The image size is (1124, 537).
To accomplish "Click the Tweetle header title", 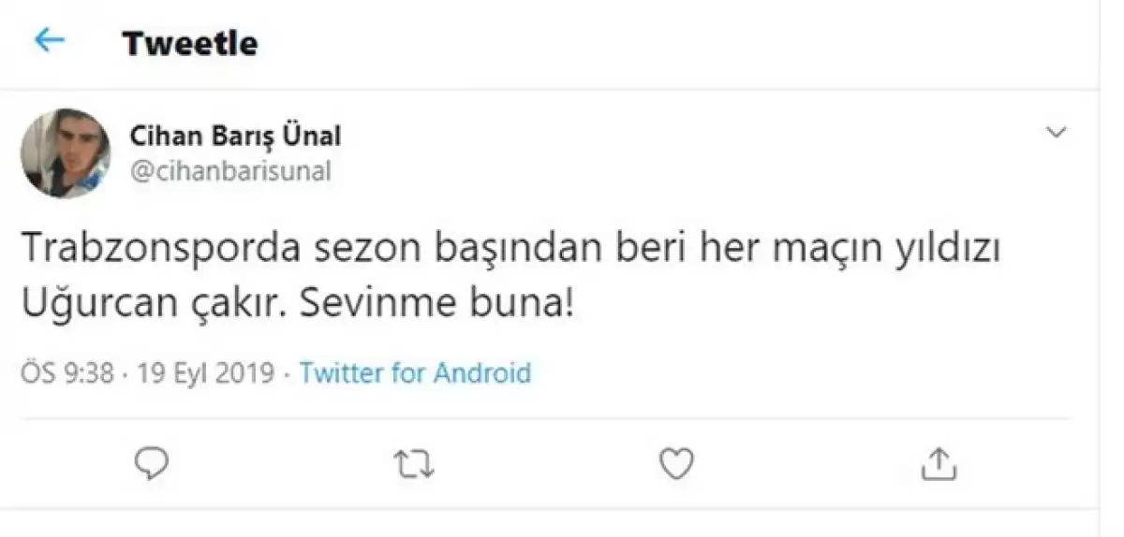I will point(190,43).
